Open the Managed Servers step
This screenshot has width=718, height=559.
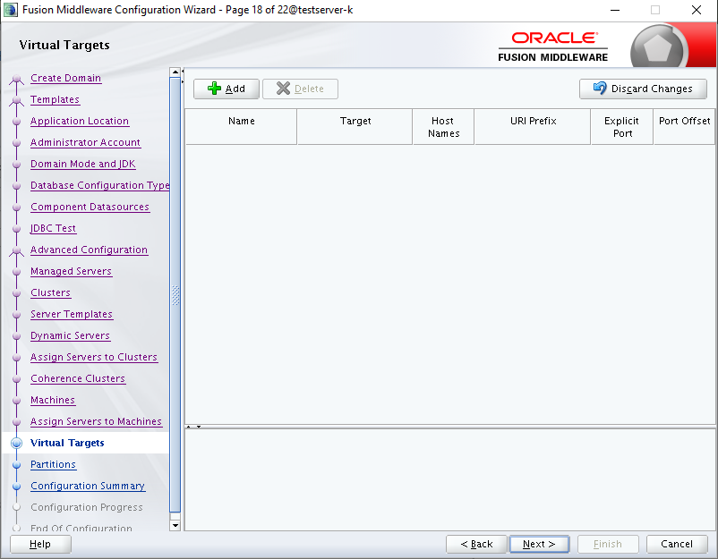[71, 272]
